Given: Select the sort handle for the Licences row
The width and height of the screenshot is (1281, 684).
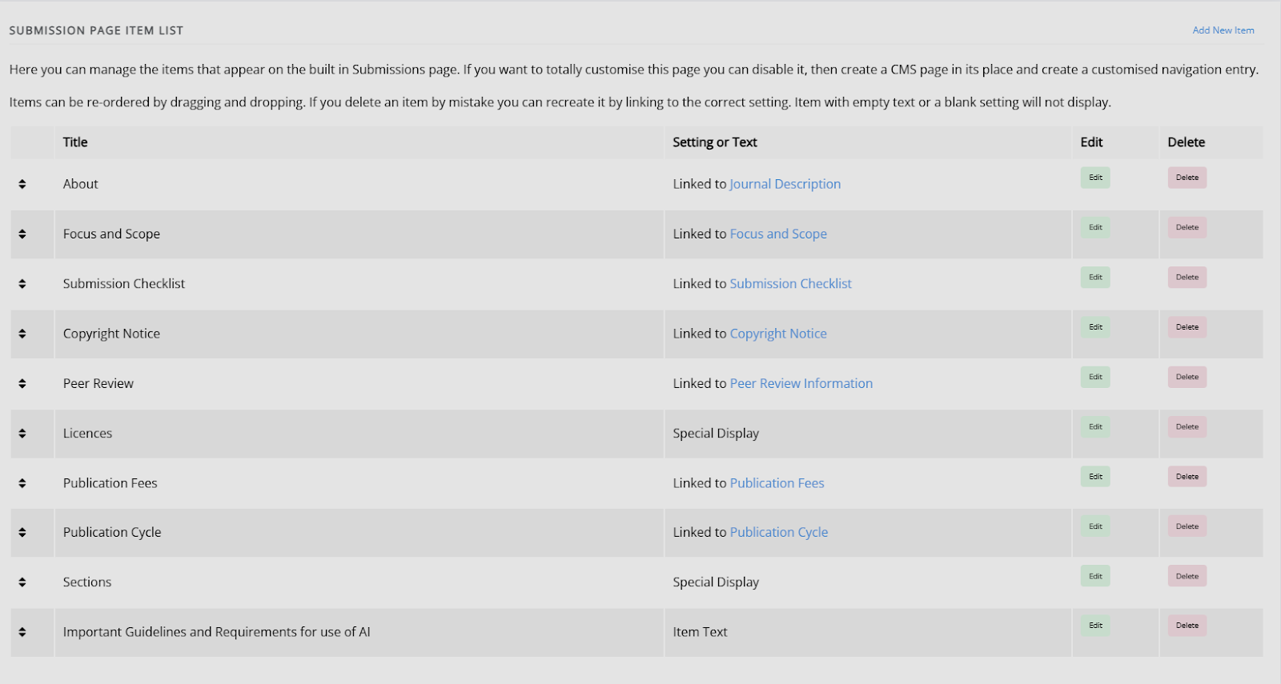Looking at the screenshot, I should point(22,433).
